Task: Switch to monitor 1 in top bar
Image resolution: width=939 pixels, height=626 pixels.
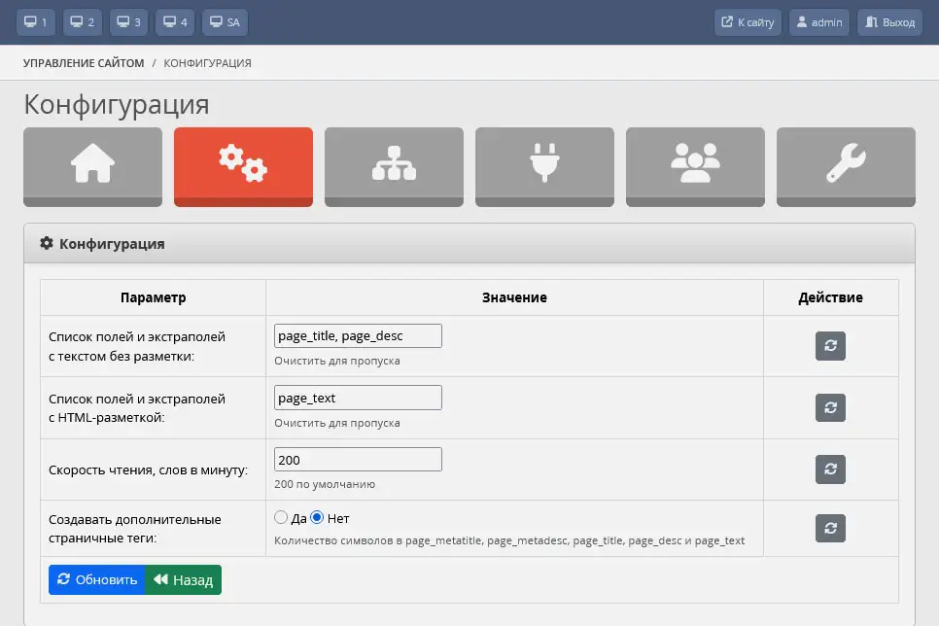Action: pyautogui.click(x=34, y=22)
